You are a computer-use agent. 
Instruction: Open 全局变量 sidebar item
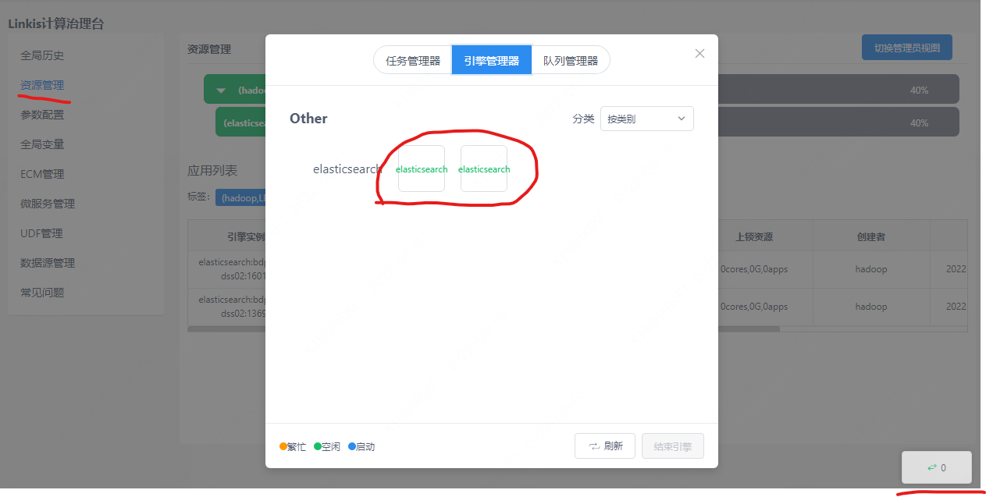coord(42,144)
